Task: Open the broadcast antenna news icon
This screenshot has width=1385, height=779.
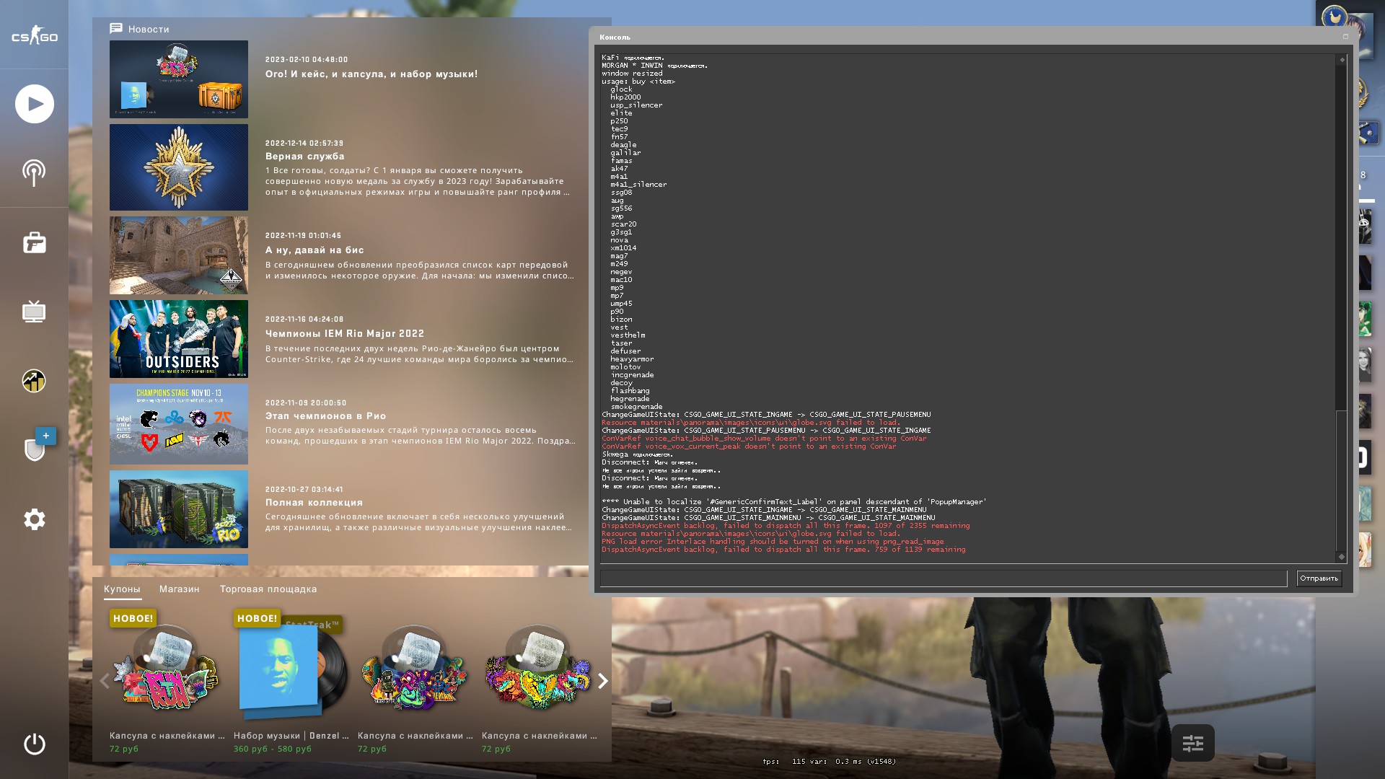Action: (34, 173)
